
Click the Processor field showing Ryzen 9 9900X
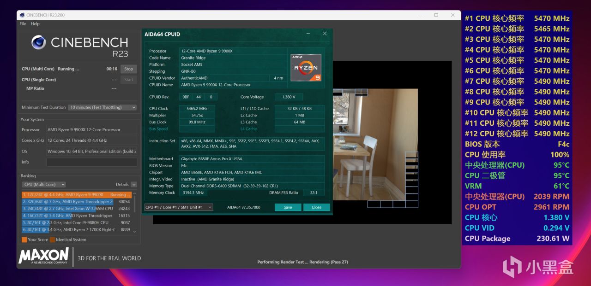pyautogui.click(x=91, y=130)
